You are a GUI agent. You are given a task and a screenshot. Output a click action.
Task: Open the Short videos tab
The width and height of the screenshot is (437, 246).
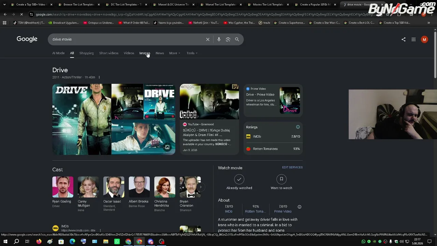[x=109, y=53]
